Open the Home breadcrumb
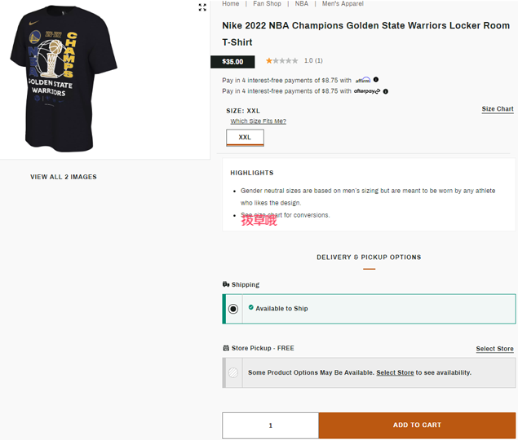 (231, 3)
